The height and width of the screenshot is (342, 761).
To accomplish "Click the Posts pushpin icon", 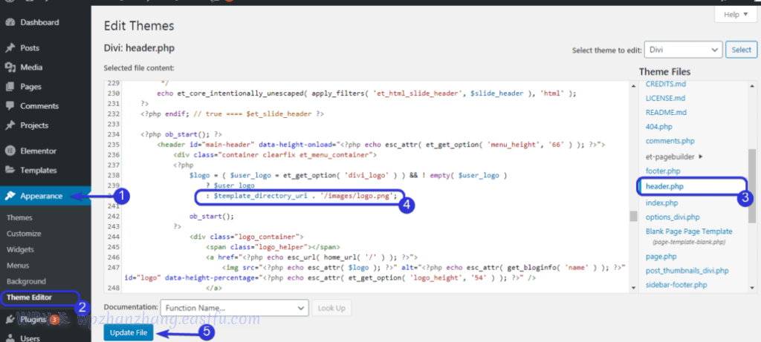I will [10, 47].
